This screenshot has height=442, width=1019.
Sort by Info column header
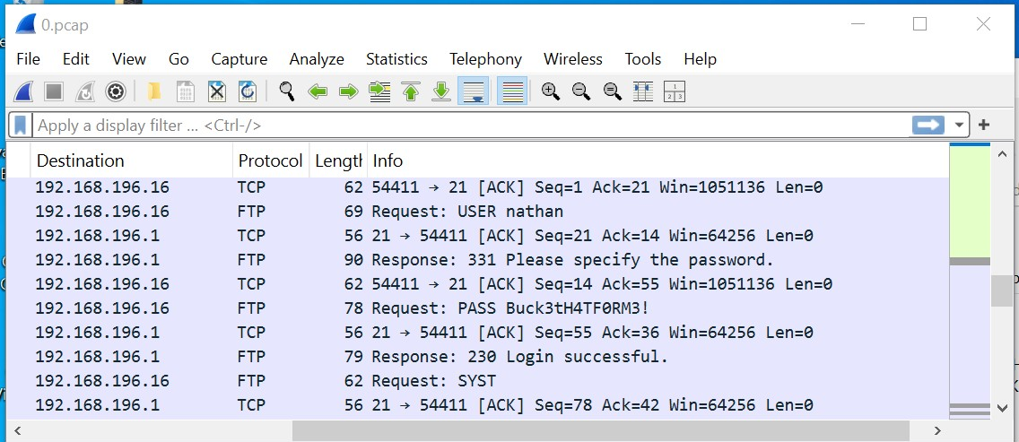(658, 160)
